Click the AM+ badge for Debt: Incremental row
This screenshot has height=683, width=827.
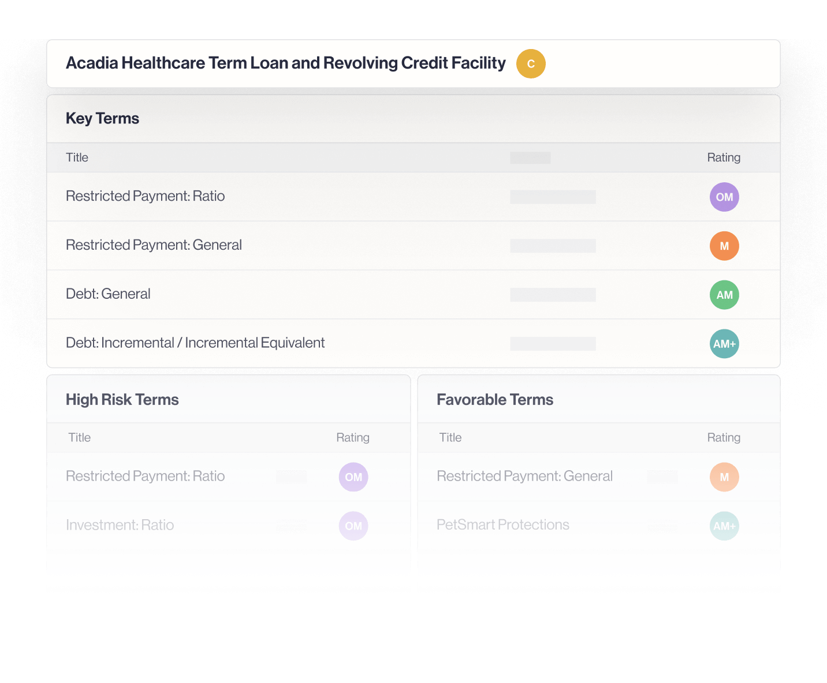724,344
